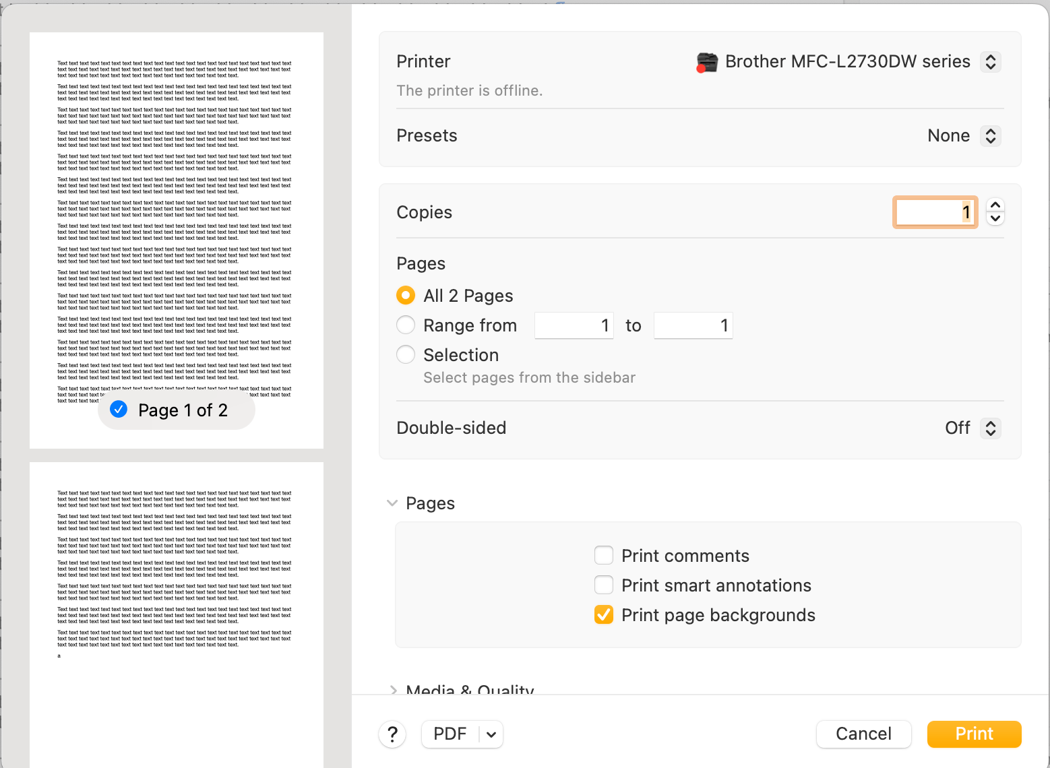
Task: Enable the Print comments checkbox
Action: coord(603,555)
